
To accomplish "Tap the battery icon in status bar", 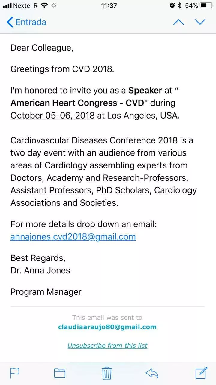I will (206, 5).
